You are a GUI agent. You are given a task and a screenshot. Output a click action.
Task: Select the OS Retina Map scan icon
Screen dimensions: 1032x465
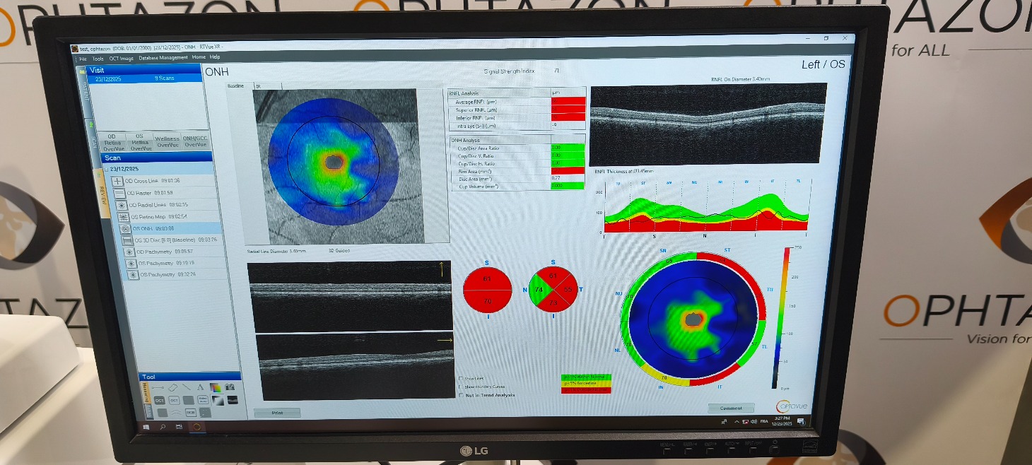point(124,216)
